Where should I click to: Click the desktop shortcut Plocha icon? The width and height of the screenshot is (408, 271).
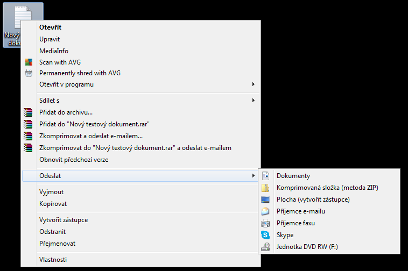click(265, 199)
